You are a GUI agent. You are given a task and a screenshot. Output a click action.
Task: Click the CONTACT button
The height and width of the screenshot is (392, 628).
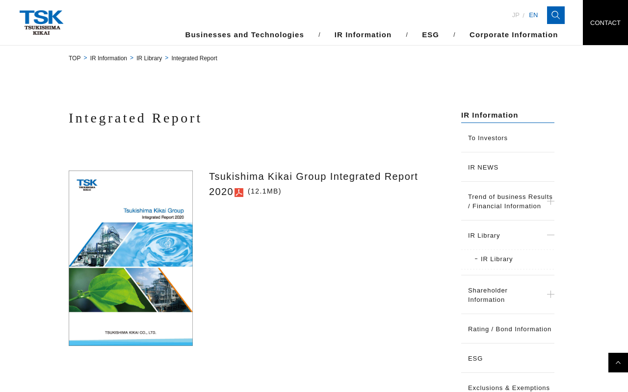point(605,23)
